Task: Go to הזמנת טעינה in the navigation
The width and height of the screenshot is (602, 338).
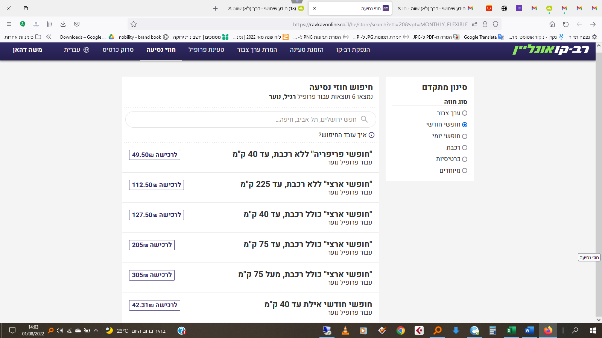Action: [x=307, y=50]
